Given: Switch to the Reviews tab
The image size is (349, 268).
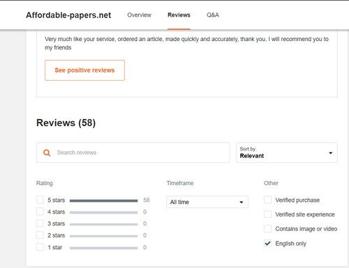Looking at the screenshot, I should click(179, 15).
